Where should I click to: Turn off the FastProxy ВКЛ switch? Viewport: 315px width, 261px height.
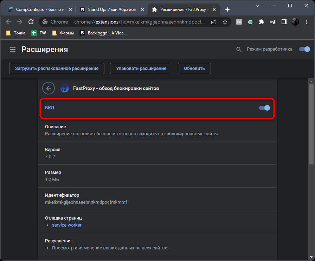coord(264,108)
